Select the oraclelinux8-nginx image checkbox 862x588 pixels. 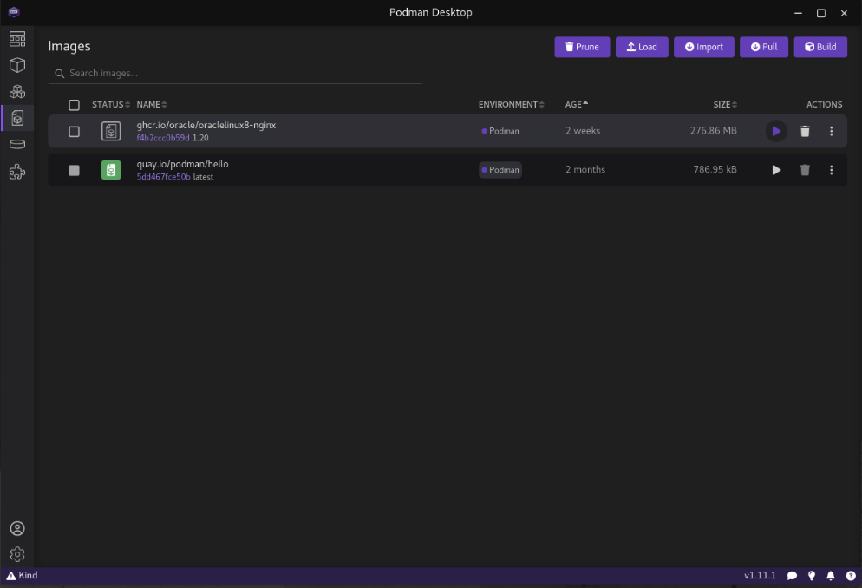(74, 132)
